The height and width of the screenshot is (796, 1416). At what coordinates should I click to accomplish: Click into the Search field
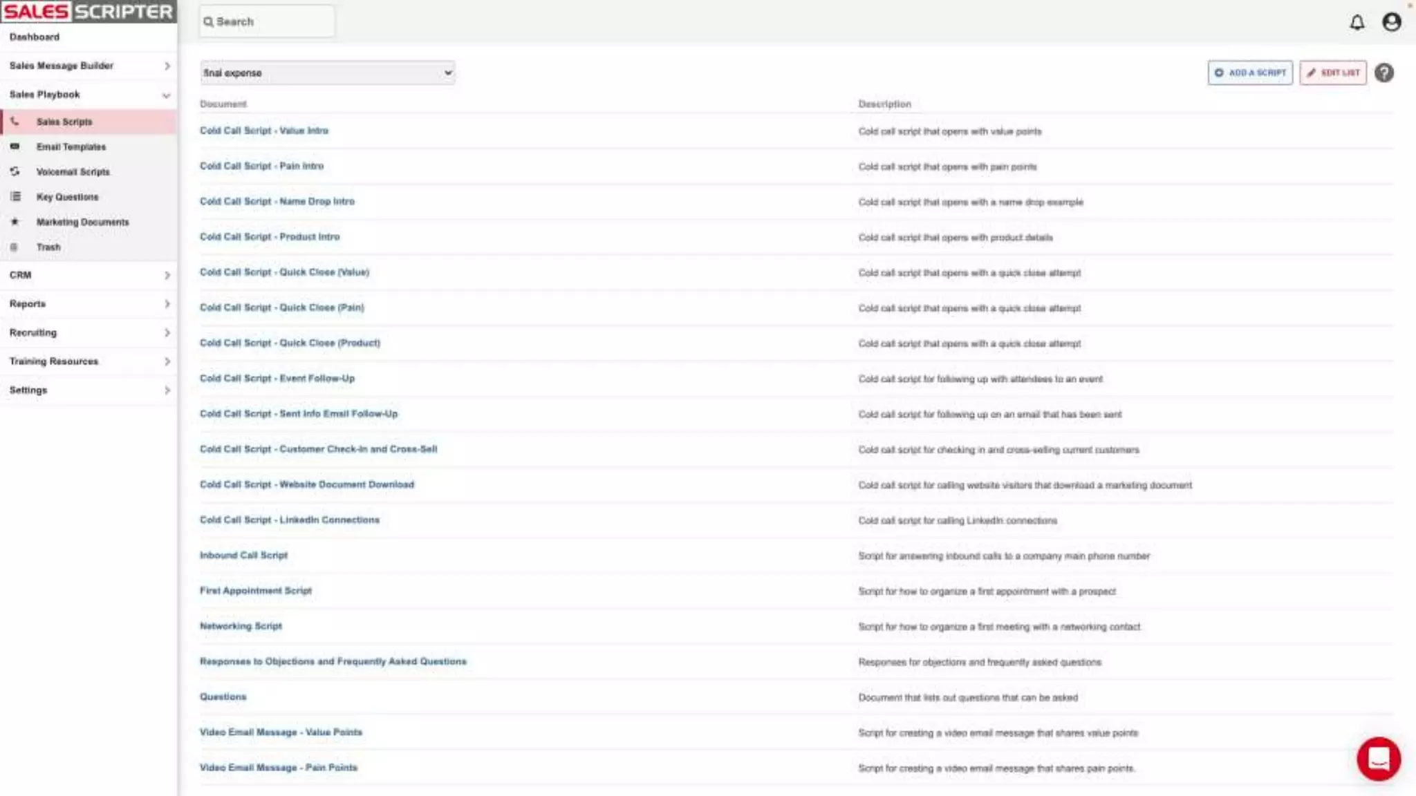pyautogui.click(x=267, y=22)
